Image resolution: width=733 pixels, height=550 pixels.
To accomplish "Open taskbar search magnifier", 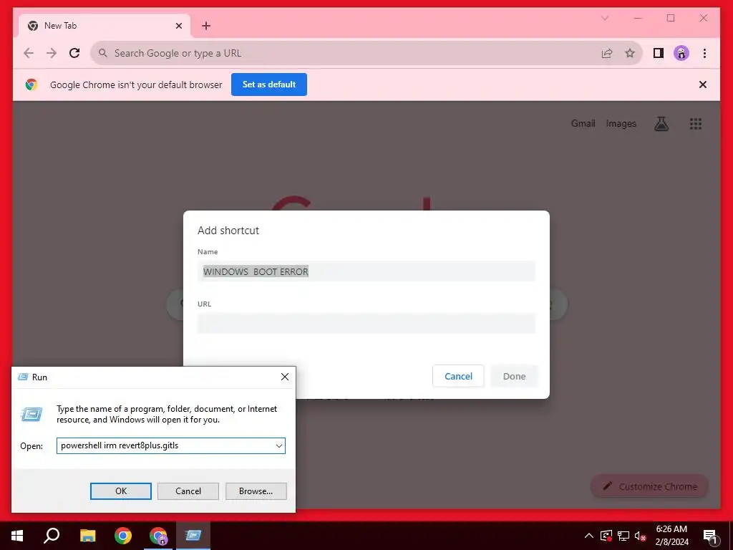I will click(x=52, y=536).
